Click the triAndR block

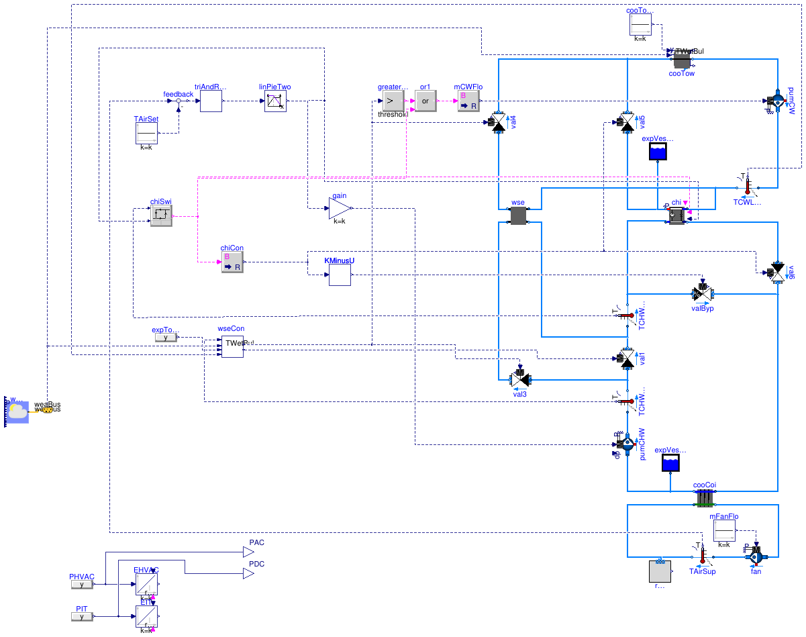point(211,101)
